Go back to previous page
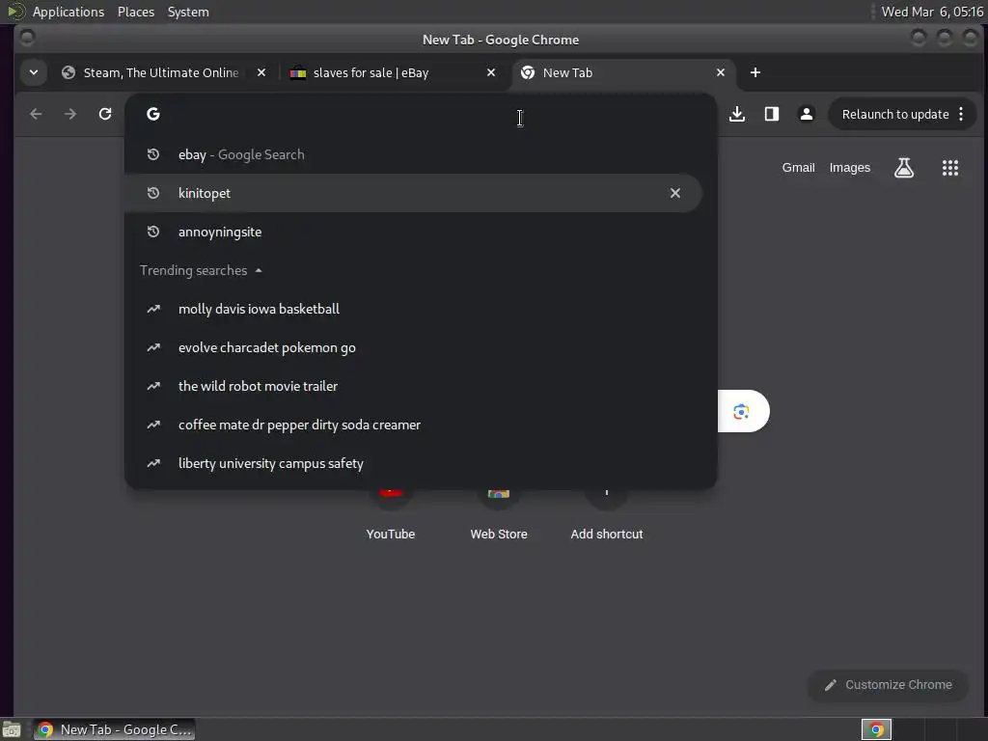Screen dimensions: 988x741 pos(36,114)
